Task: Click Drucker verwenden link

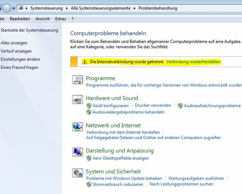Action: click(x=153, y=105)
